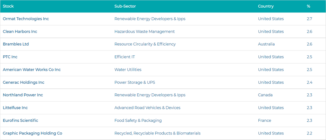Click Power Storage & UPS cell
Image resolution: width=326 pixels, height=140 pixels.
coord(135,82)
